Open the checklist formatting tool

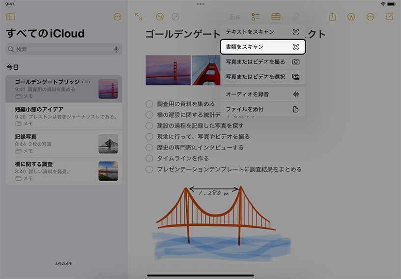coord(256,17)
